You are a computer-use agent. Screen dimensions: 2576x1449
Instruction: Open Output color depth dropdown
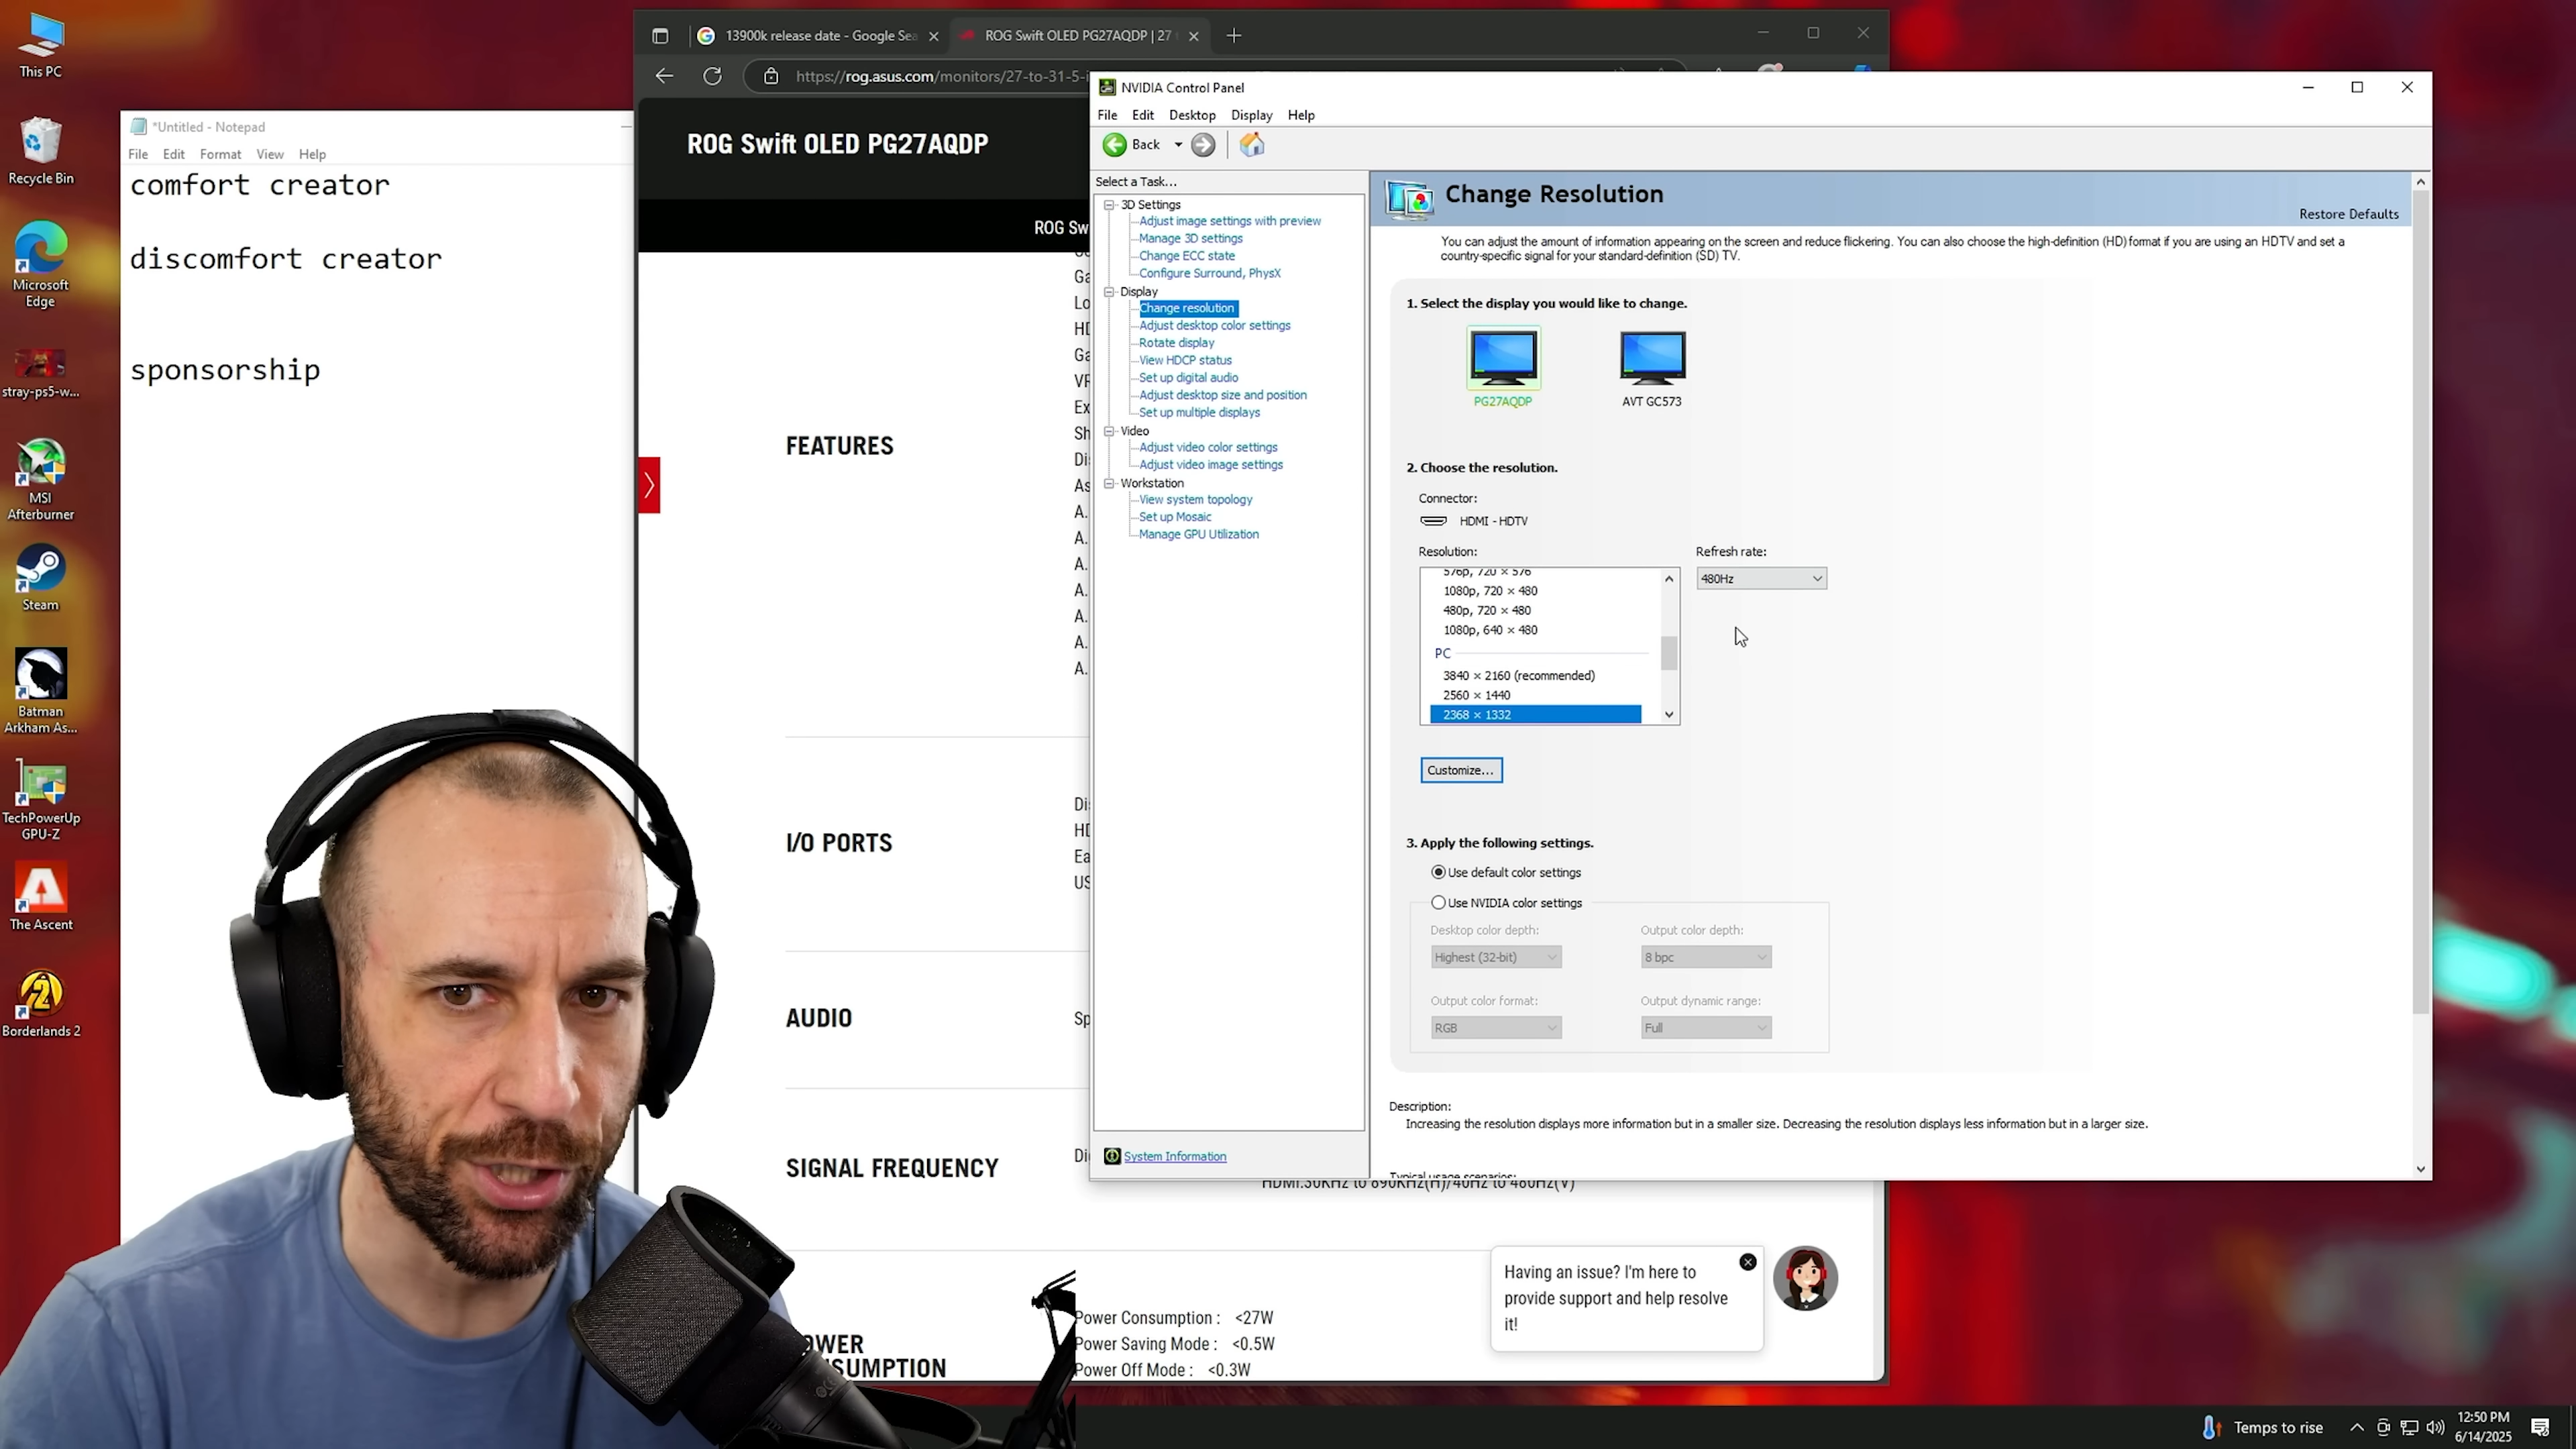pyautogui.click(x=1705, y=957)
